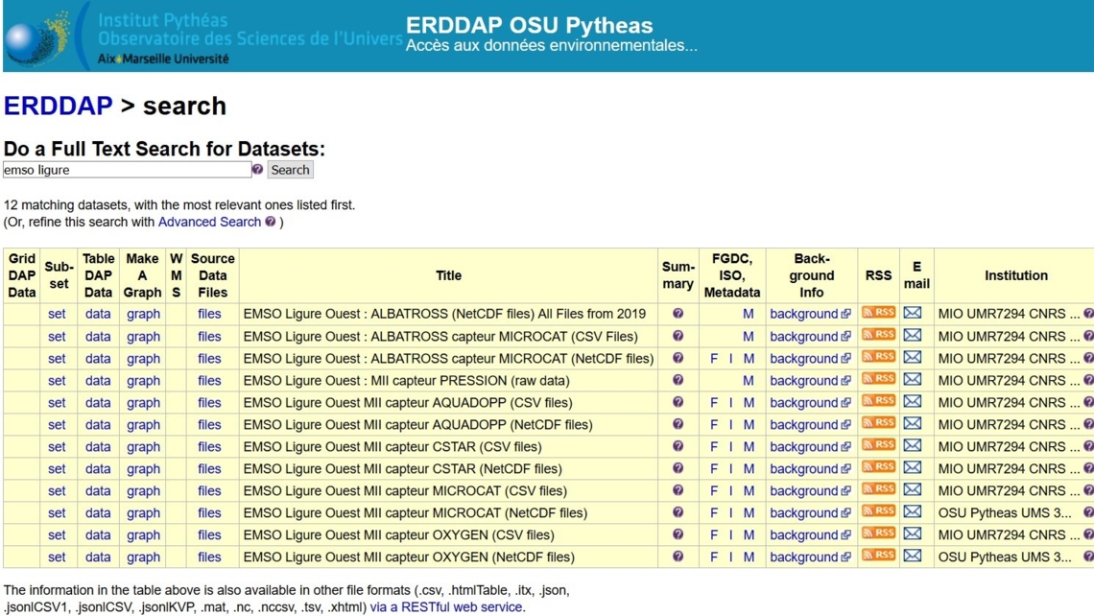Show summary for AQUADOPP (CSV files)
The image size is (1094, 616).
tap(678, 402)
